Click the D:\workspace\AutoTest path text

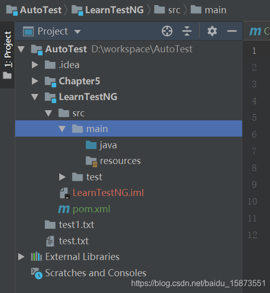point(142,49)
